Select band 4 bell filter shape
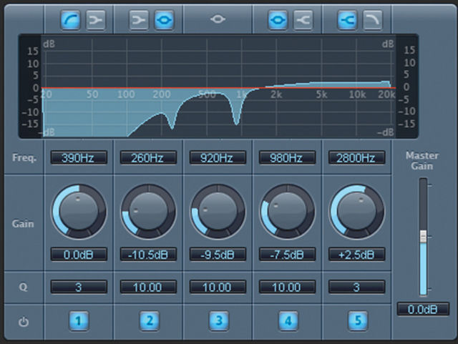458x344 pixels. pyautogui.click(x=278, y=20)
